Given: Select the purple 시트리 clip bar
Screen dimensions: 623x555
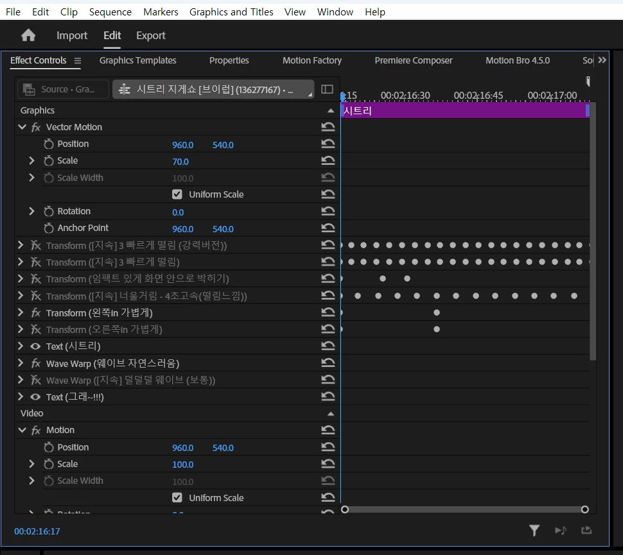Looking at the screenshot, I should click(x=465, y=110).
